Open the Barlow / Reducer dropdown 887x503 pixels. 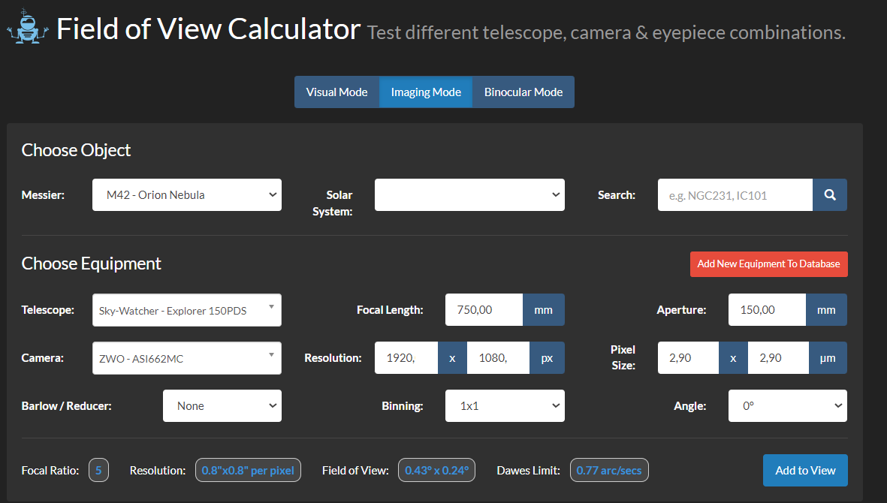[x=222, y=406]
